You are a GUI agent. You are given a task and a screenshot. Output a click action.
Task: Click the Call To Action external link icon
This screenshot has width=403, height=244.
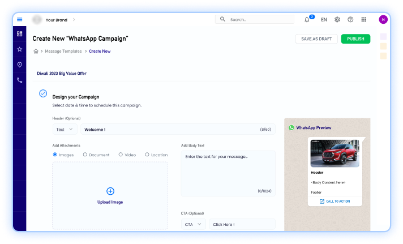point(322,202)
